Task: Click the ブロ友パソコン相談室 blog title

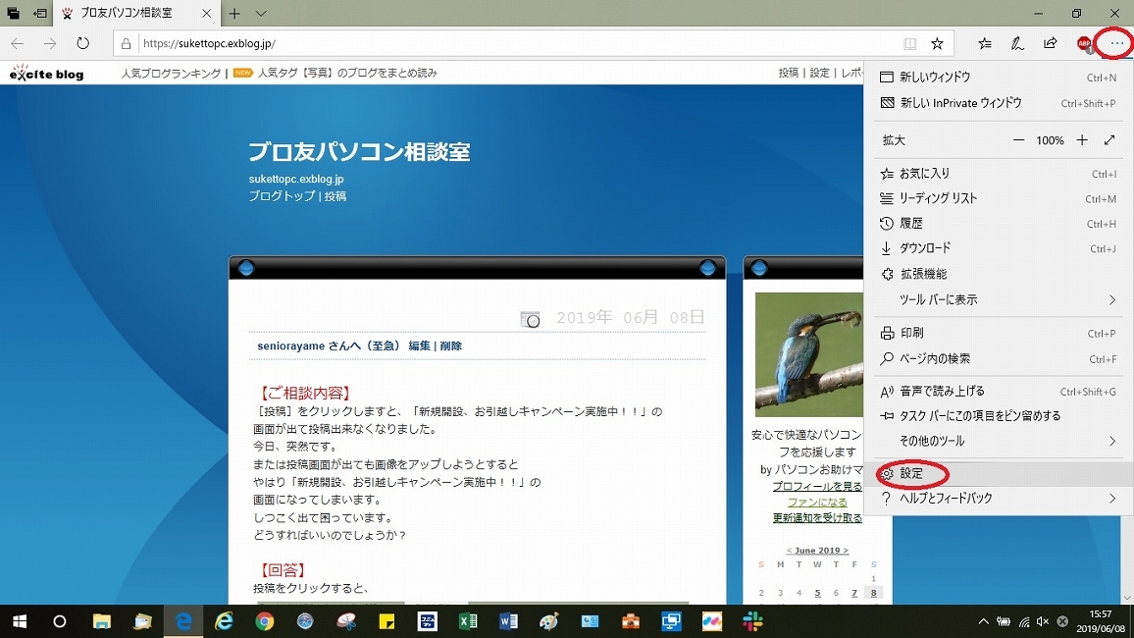Action: 359,152
